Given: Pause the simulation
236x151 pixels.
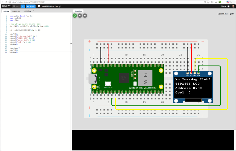Looking at the screenshot, I should (85, 16).
